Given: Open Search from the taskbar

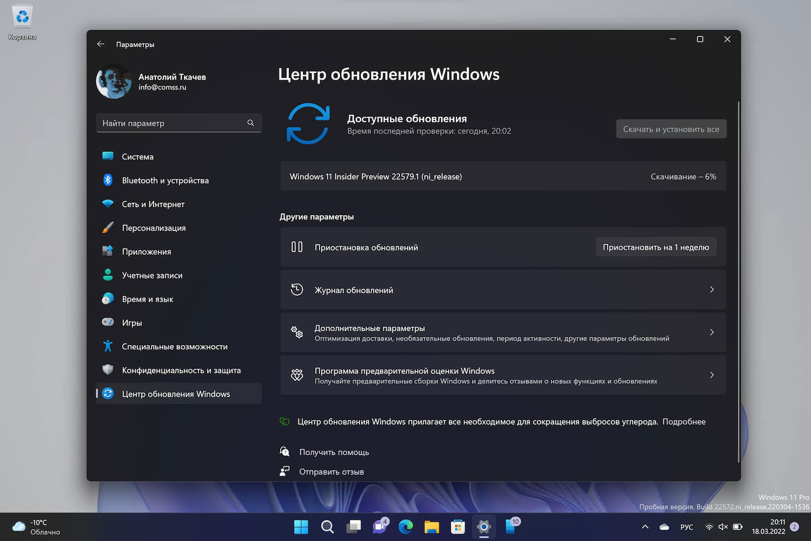Looking at the screenshot, I should pyautogui.click(x=327, y=526).
